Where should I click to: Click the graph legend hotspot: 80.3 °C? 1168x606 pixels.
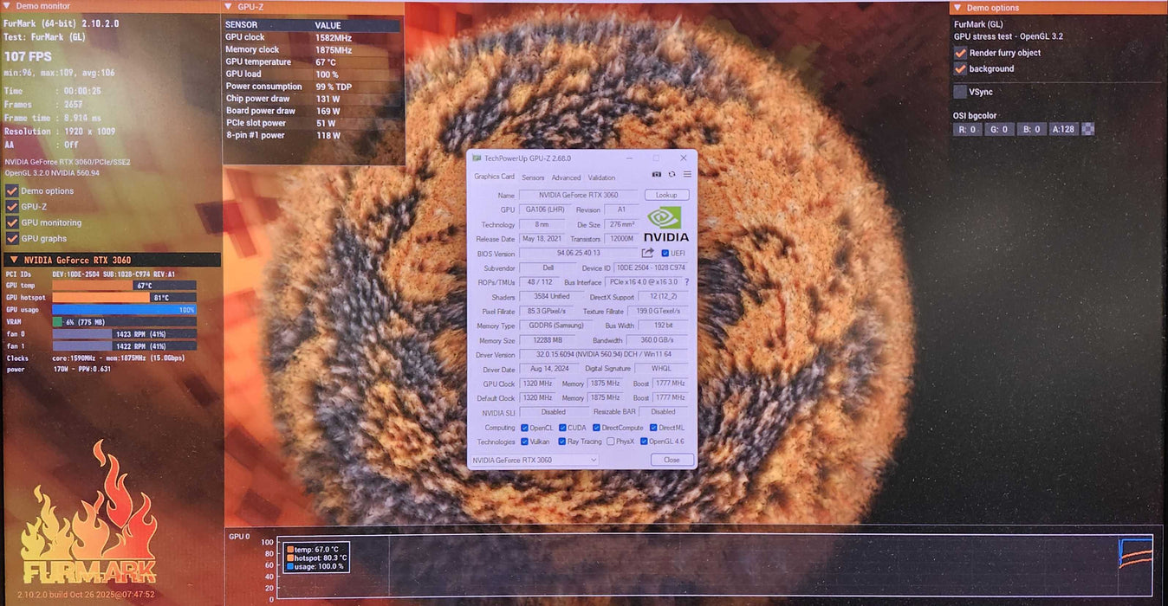(x=315, y=558)
